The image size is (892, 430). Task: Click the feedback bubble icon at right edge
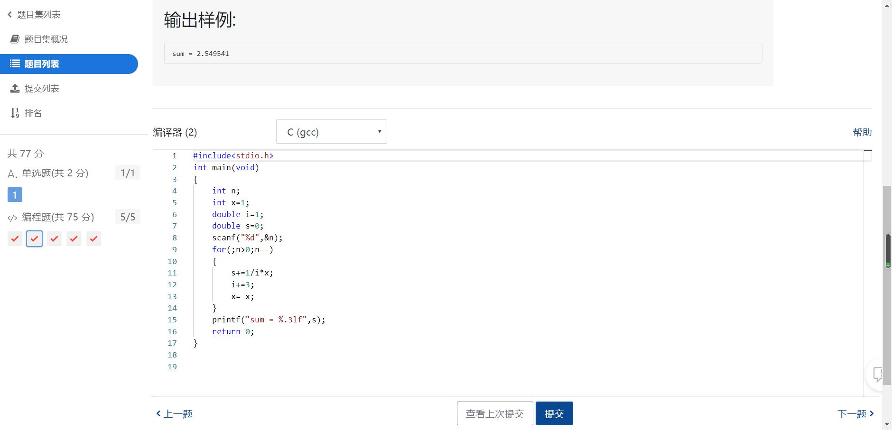(x=878, y=375)
